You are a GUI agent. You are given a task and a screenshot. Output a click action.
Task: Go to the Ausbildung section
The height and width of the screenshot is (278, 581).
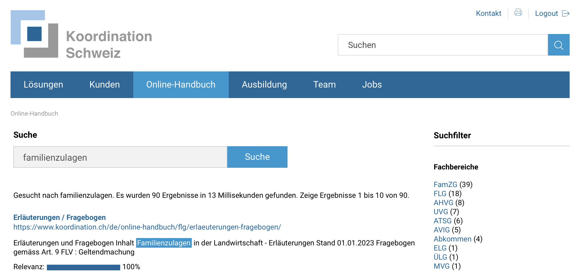(x=264, y=84)
